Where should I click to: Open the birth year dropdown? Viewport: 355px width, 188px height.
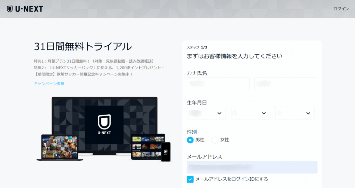206,113
